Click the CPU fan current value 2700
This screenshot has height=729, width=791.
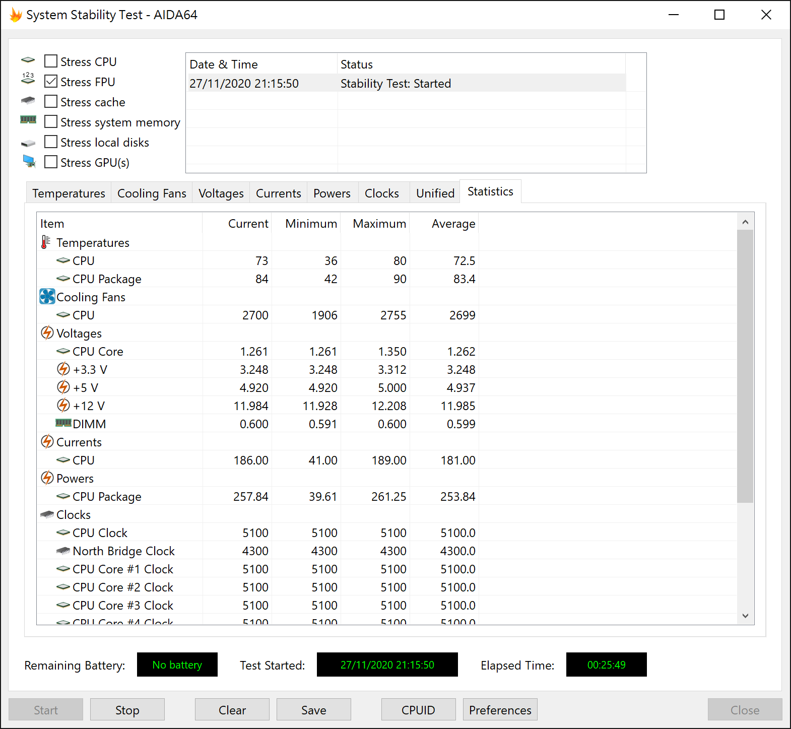[x=255, y=315]
